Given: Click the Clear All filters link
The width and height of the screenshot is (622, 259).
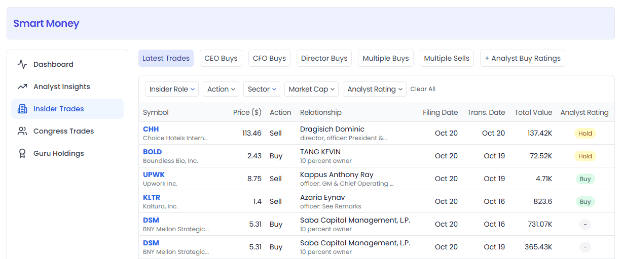Looking at the screenshot, I should tap(423, 89).
